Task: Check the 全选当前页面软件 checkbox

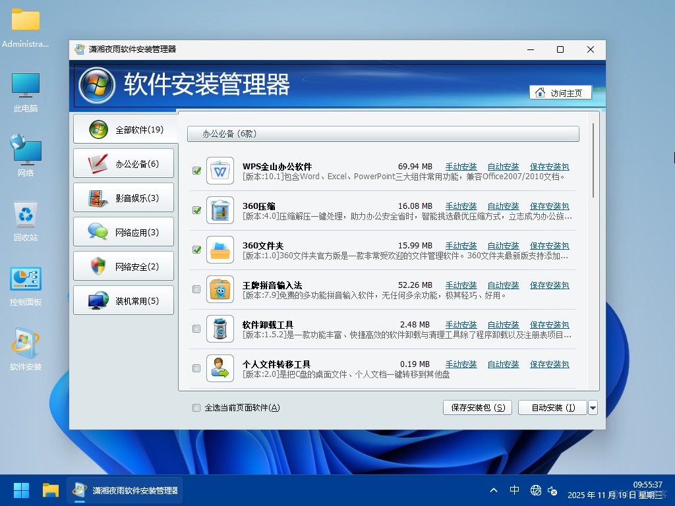Action: point(196,408)
